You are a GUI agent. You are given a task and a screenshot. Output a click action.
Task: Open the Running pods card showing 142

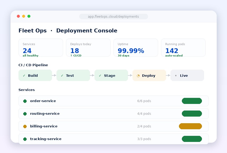[183, 48]
